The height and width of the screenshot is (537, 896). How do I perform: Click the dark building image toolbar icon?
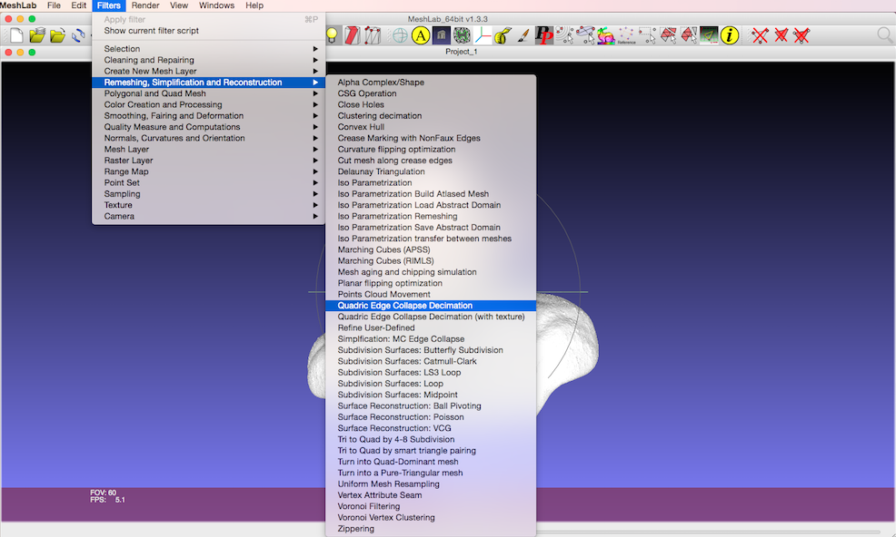[x=441, y=35]
